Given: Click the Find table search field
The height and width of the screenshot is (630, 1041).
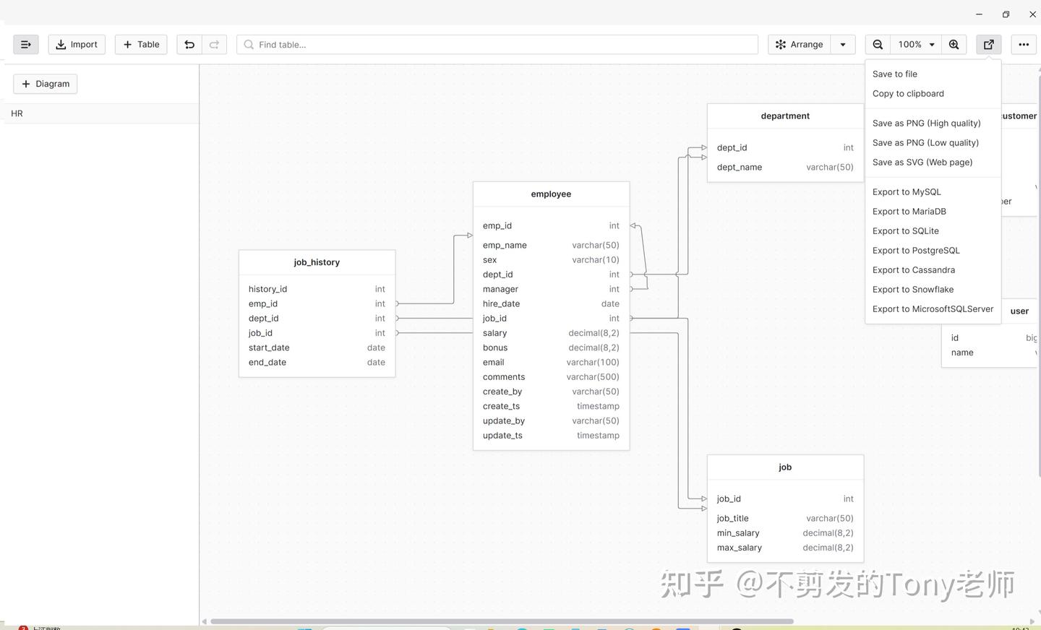Looking at the screenshot, I should click(x=497, y=44).
